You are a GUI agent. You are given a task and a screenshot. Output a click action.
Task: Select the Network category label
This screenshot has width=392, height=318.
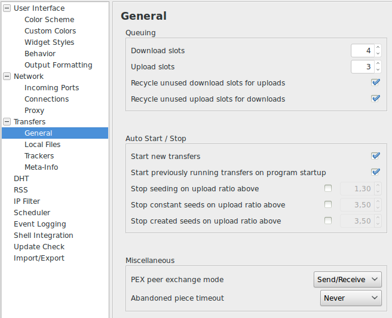pyautogui.click(x=29, y=77)
